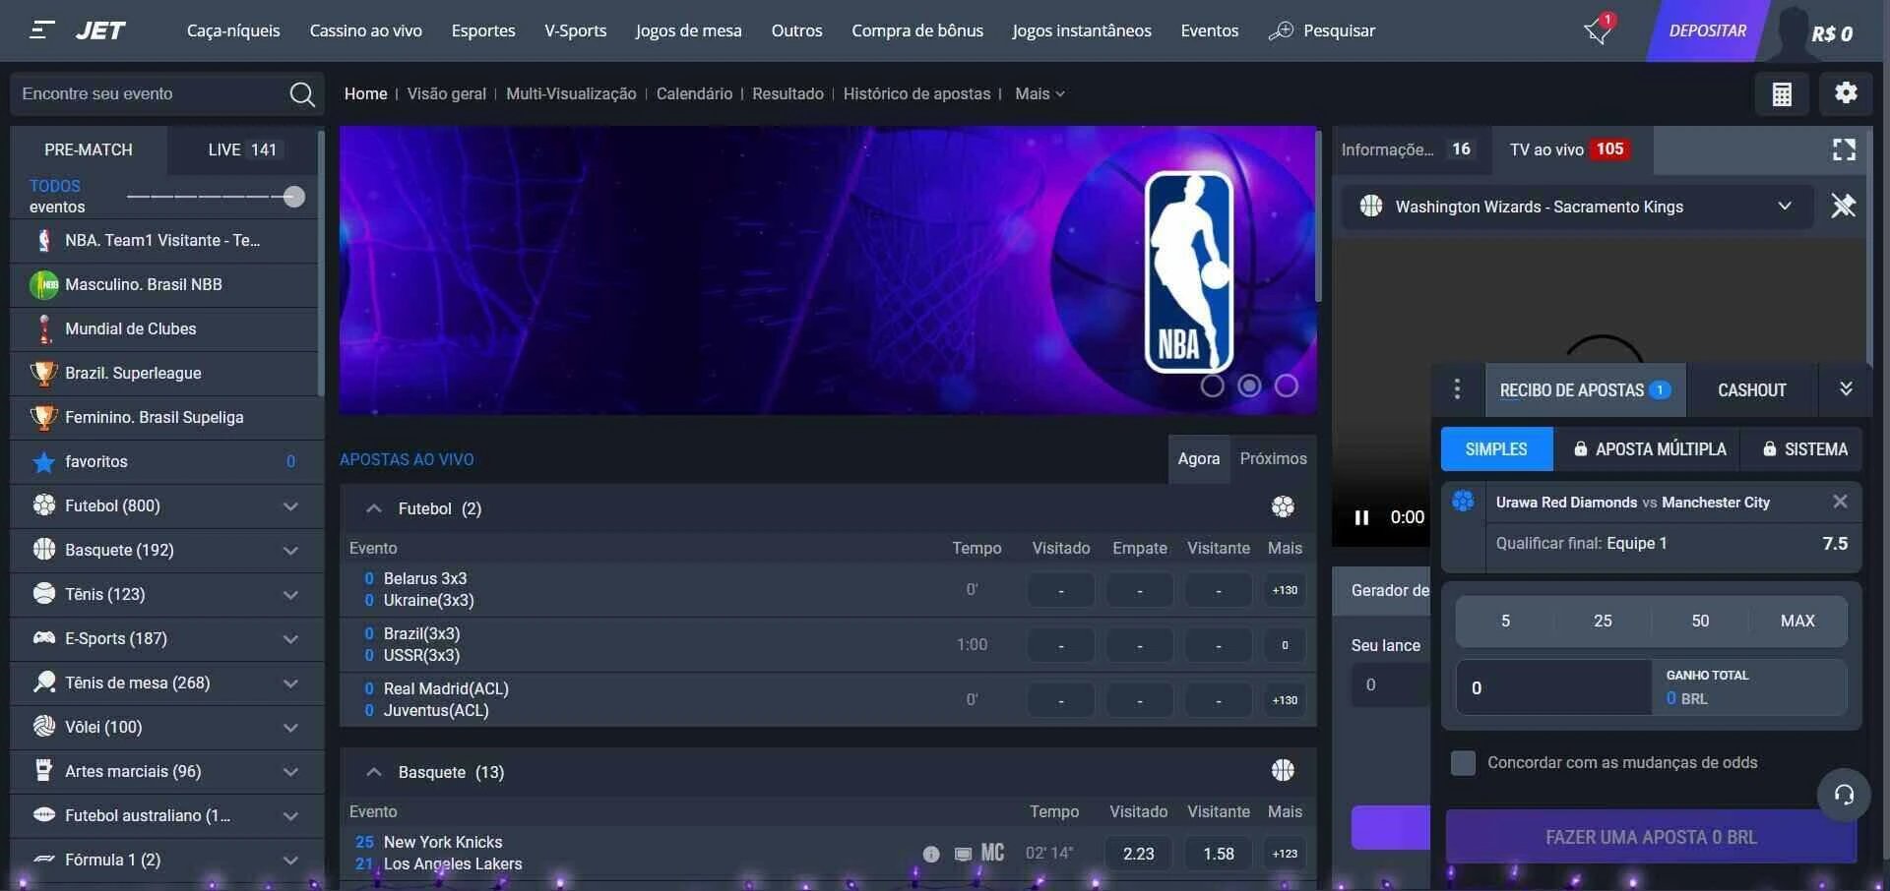Click the stake amount input field

[x=1553, y=687]
